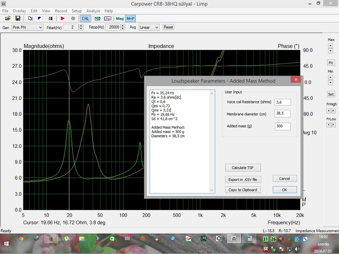Click the Calculate TSP button
Image resolution: width=339 pixels, height=254 pixels.
243,168
